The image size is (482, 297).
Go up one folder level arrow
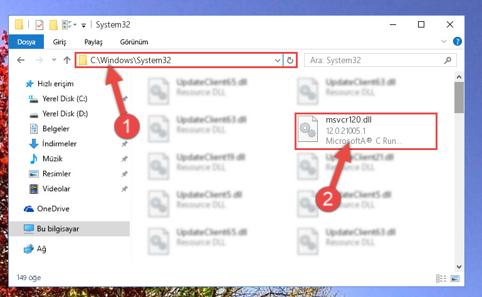(67, 60)
